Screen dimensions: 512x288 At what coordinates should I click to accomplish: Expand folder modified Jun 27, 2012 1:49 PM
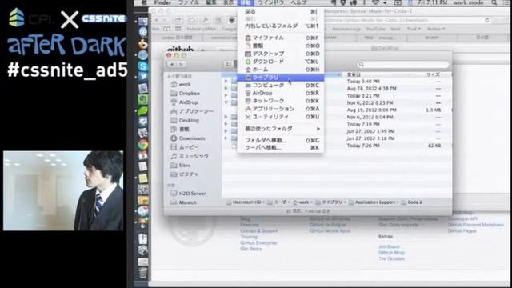[x=226, y=131]
